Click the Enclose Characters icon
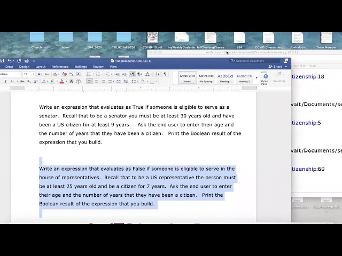 (79, 82)
